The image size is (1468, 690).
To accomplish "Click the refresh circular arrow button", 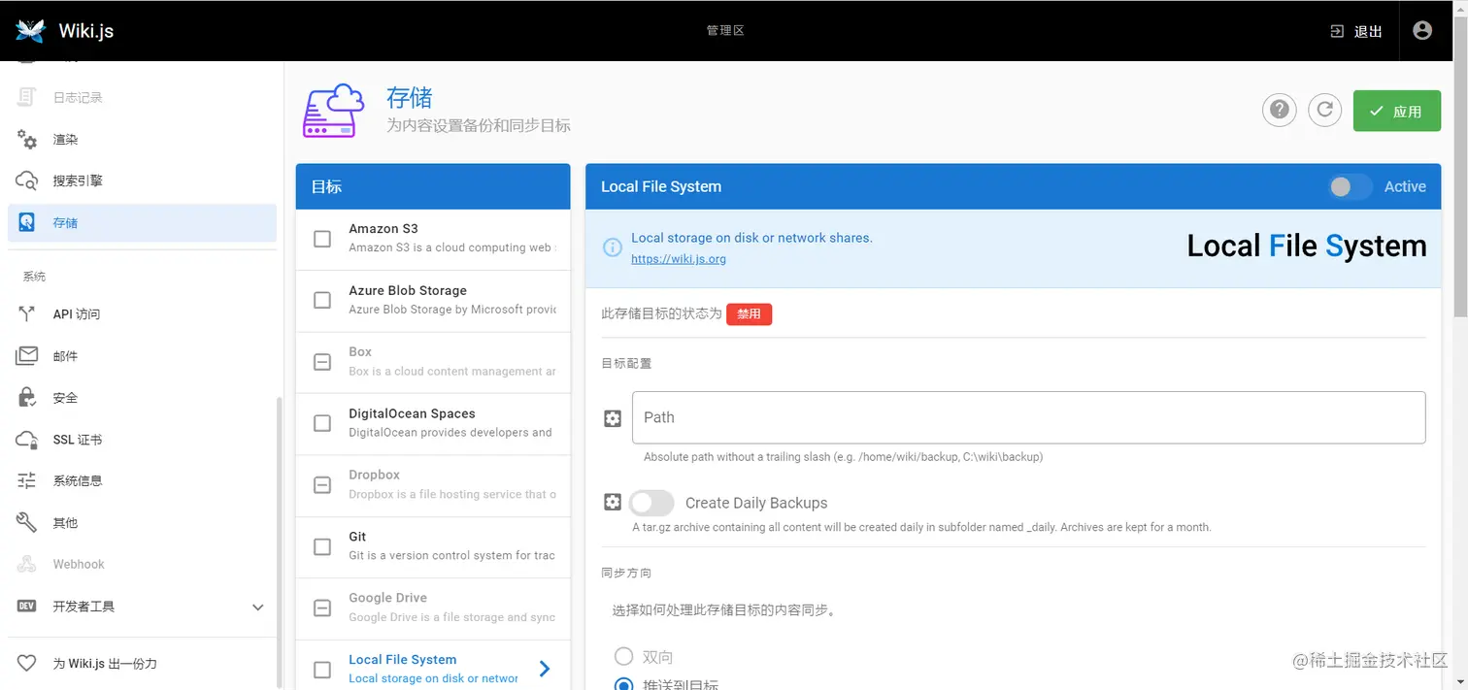I will pyautogui.click(x=1325, y=111).
